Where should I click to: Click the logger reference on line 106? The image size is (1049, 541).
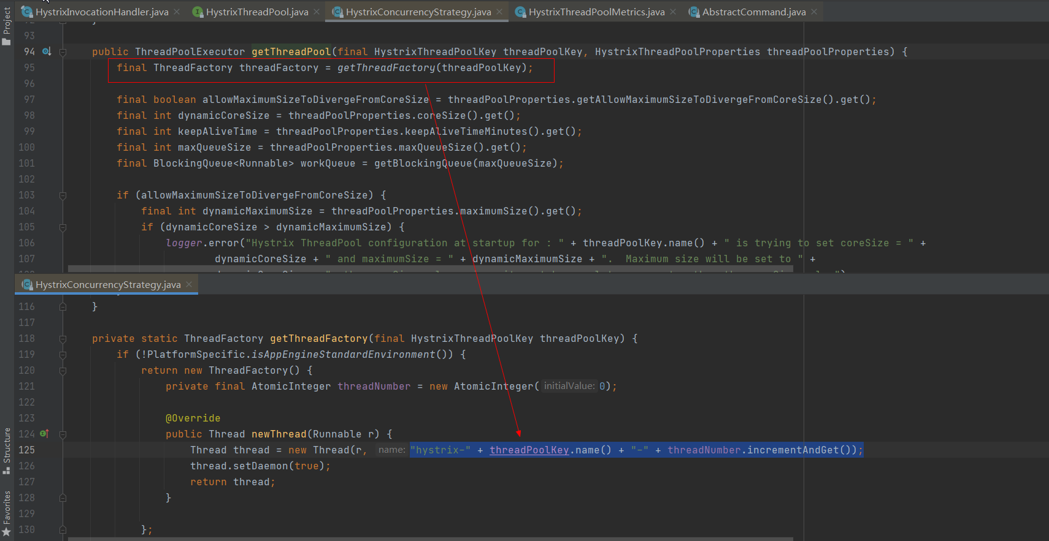(184, 243)
